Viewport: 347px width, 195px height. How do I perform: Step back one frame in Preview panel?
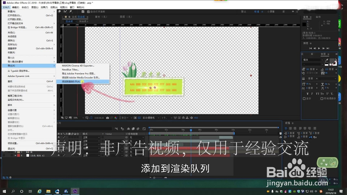[315, 48]
